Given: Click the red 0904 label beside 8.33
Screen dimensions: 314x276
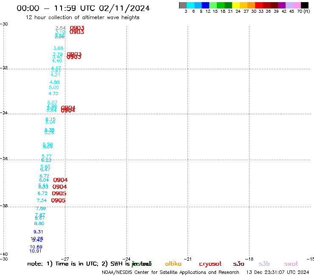Looking at the screenshot, I should [60, 187].
